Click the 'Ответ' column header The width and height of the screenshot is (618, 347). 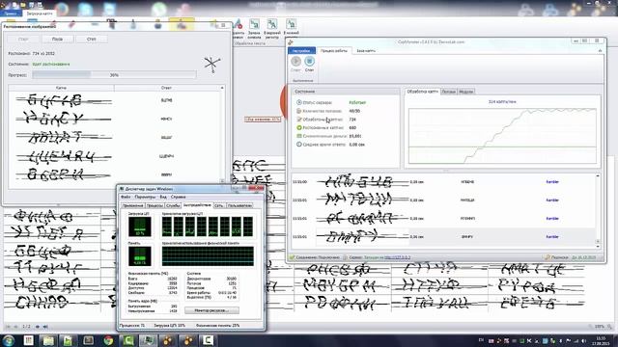coord(166,88)
